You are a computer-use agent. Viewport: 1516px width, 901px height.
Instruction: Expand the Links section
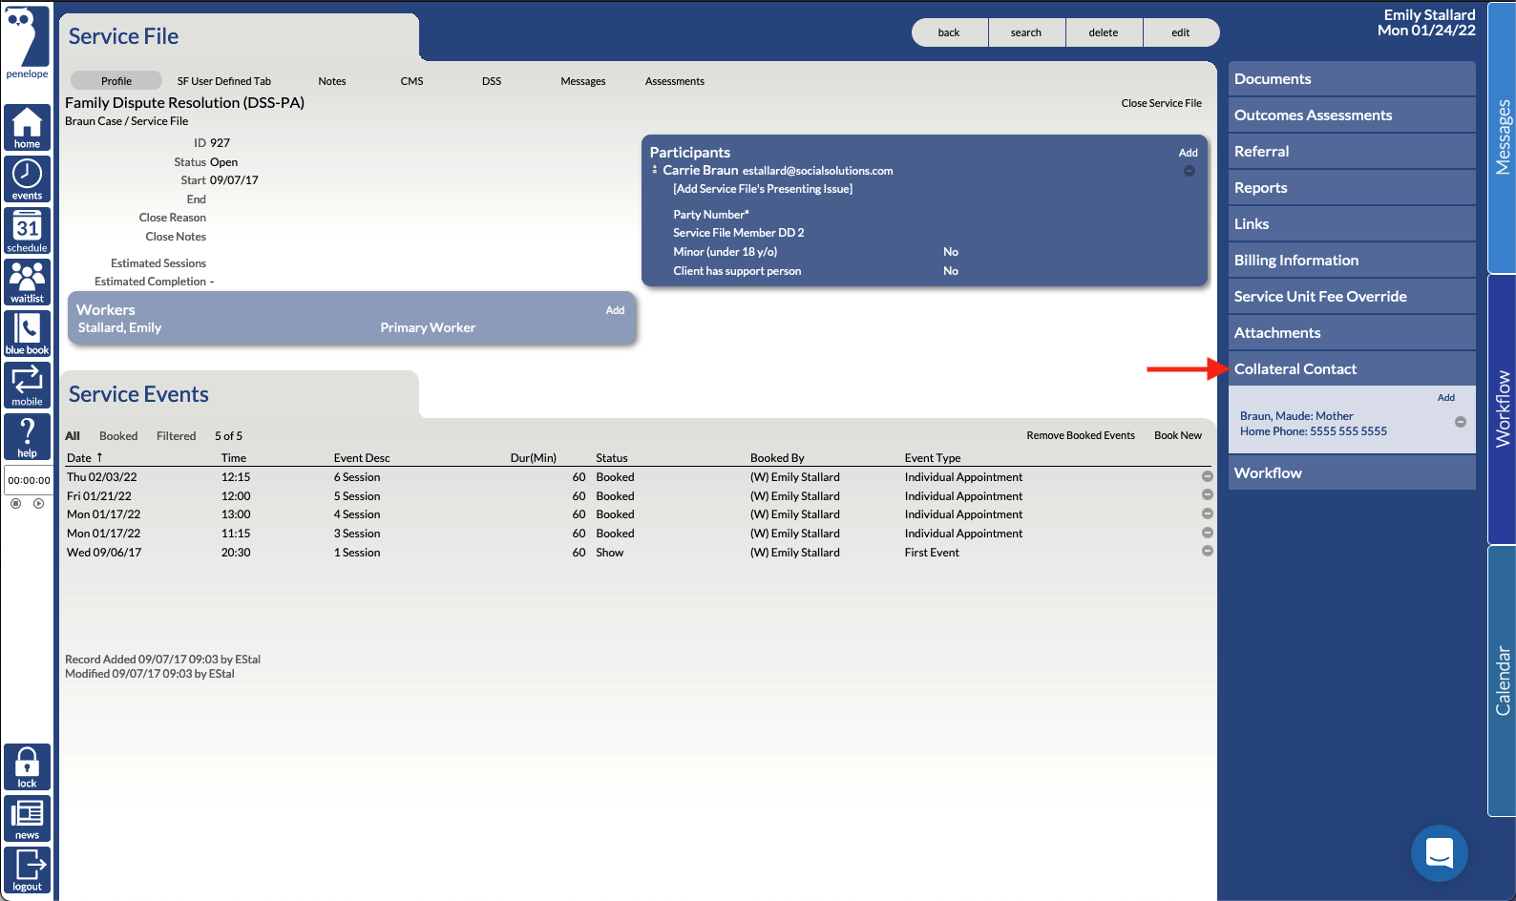1352,223
